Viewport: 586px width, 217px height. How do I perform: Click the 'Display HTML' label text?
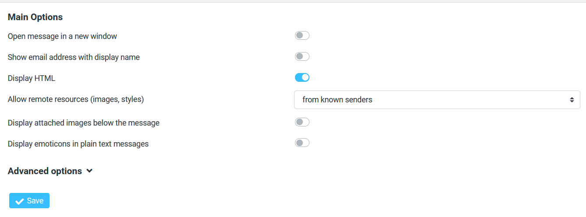32,78
